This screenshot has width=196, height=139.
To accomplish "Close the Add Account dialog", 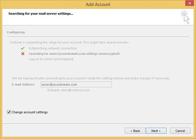I will [190, 3].
